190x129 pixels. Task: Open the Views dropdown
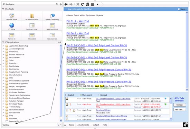click(x=183, y=9)
